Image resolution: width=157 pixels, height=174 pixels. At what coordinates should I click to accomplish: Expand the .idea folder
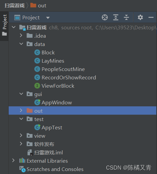pyautogui.click(x=21, y=35)
